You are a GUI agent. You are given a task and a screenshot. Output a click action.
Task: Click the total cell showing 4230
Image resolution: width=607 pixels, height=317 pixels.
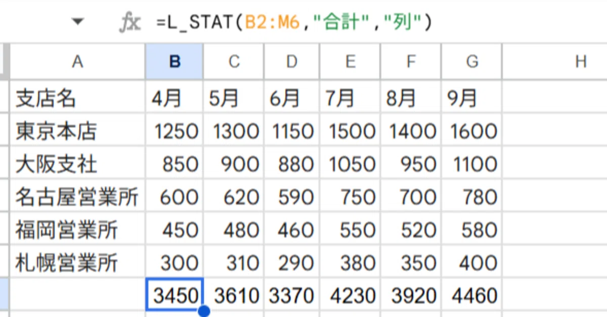(x=350, y=295)
